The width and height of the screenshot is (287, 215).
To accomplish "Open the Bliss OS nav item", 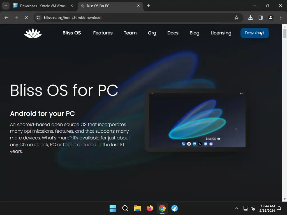I will coord(71,33).
